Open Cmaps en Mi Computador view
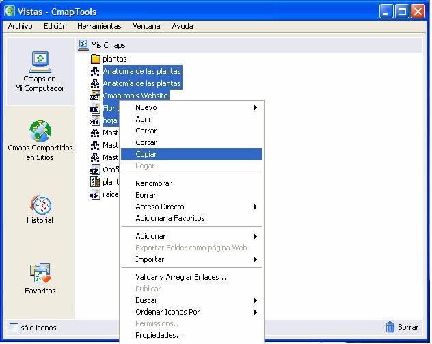Viewport: 432px width, 344px height. [x=40, y=71]
